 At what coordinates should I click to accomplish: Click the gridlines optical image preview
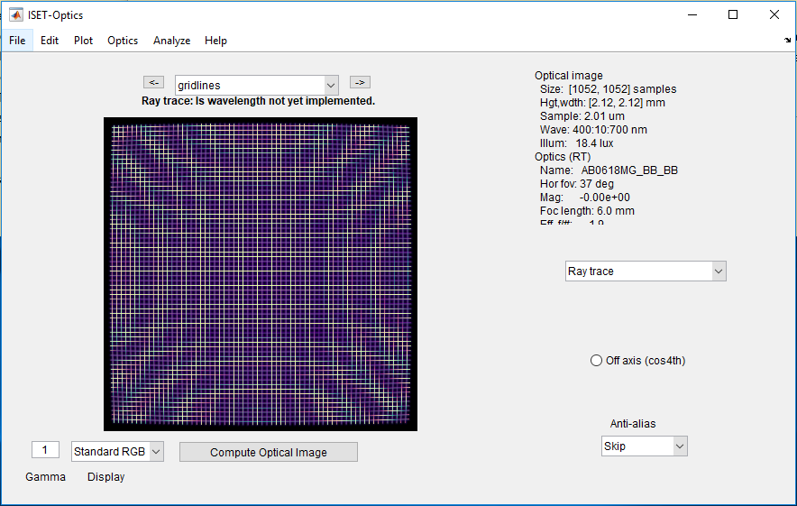[260, 274]
